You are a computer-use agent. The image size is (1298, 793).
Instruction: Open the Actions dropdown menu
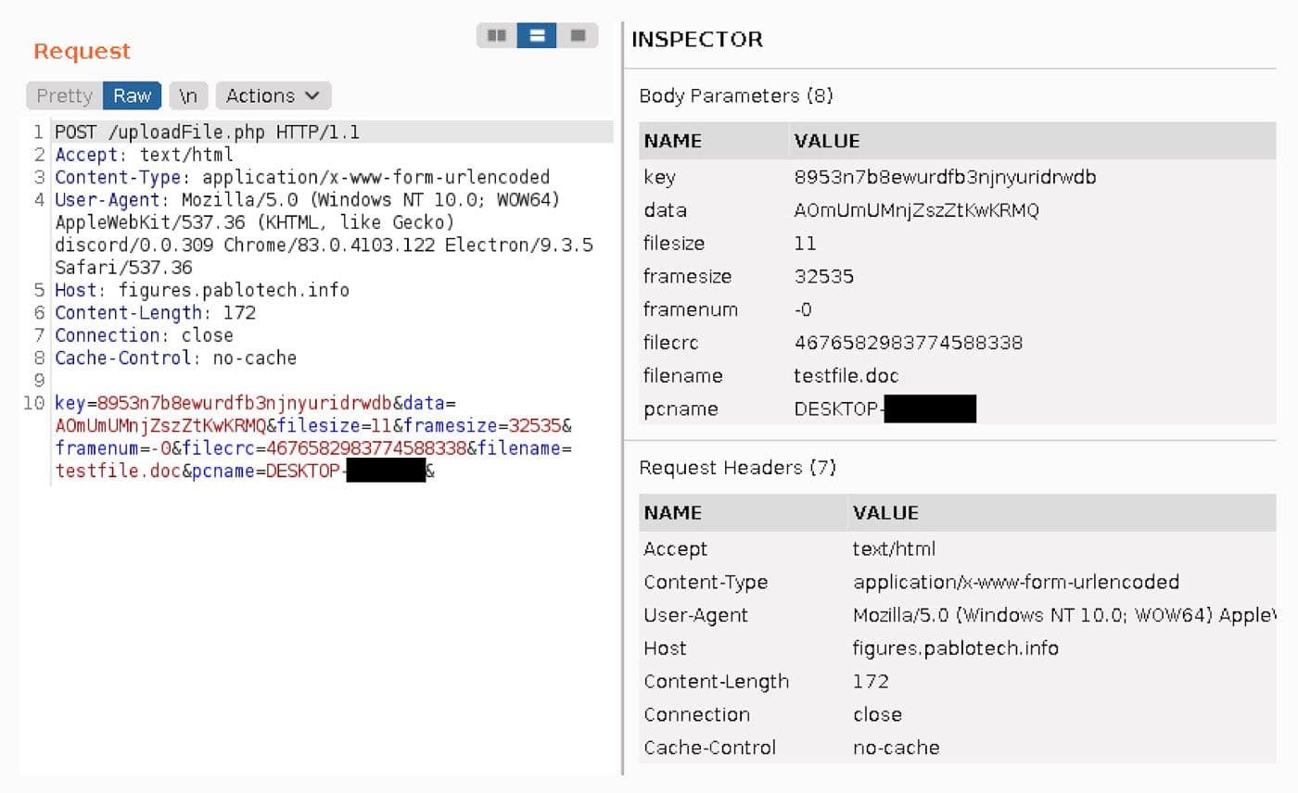(x=272, y=95)
